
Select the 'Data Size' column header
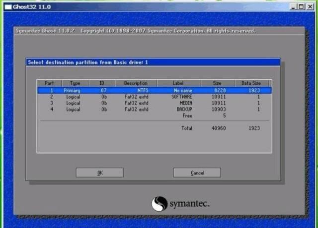[x=251, y=83]
